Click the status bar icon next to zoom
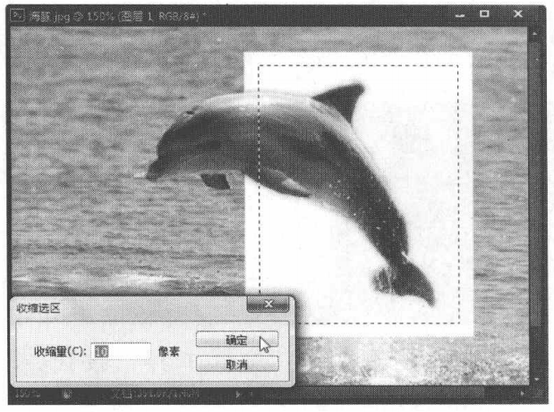The height and width of the screenshot is (412, 554). tap(66, 394)
